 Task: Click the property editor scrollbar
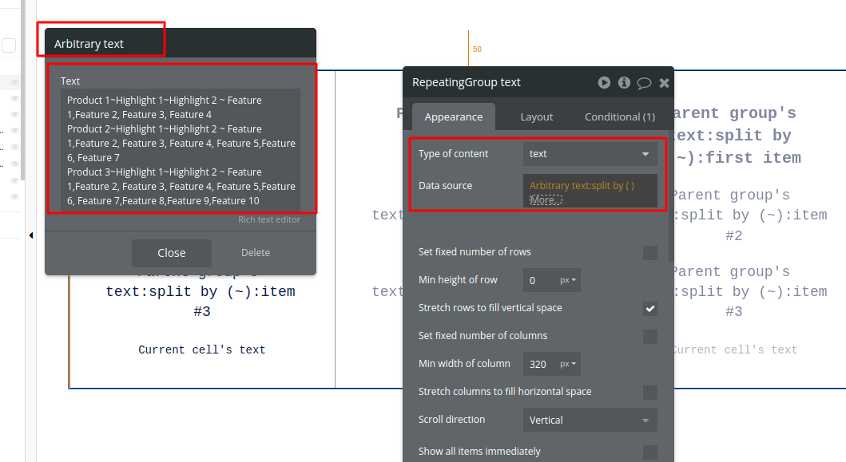(x=671, y=197)
